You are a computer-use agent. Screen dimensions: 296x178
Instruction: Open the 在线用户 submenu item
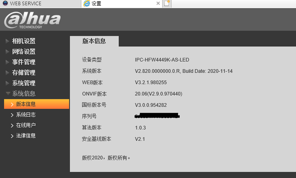pos(25,125)
